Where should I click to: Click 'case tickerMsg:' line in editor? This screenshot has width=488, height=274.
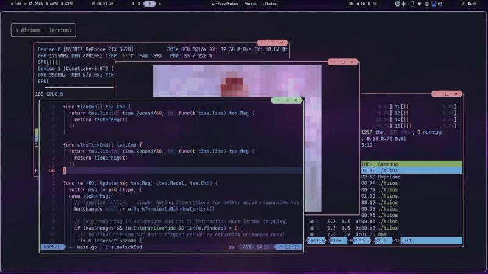coord(90,196)
